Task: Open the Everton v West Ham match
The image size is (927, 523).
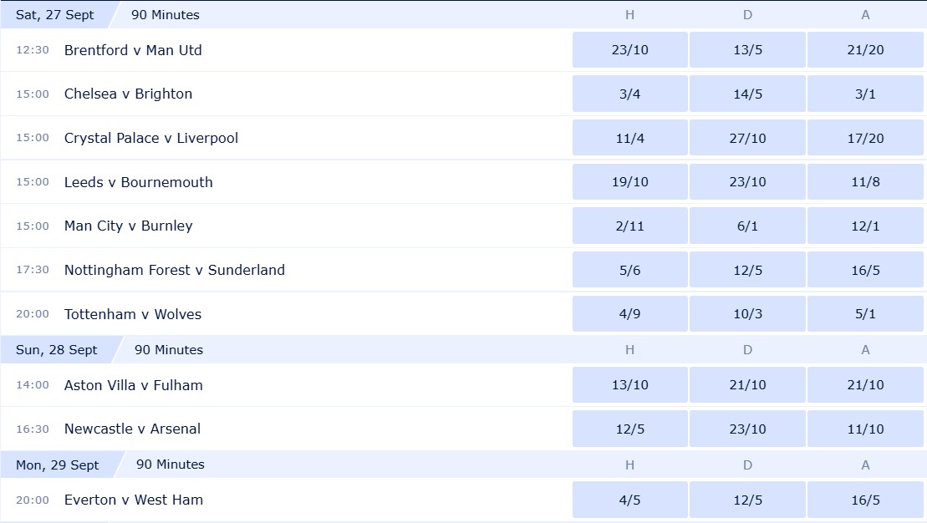Action: (x=134, y=500)
